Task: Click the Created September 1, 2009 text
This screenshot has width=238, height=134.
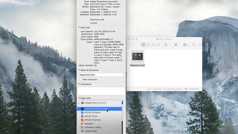Action: coord(103,12)
